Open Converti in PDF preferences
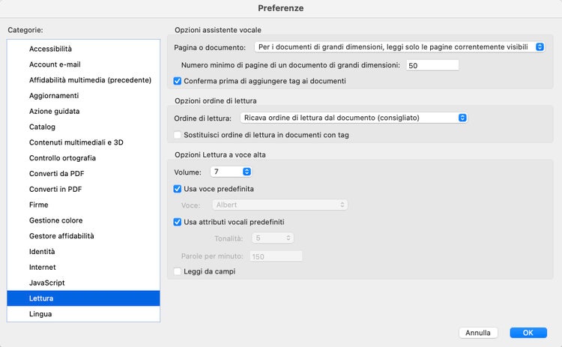This screenshot has height=347, width=562. pyautogui.click(x=55, y=189)
